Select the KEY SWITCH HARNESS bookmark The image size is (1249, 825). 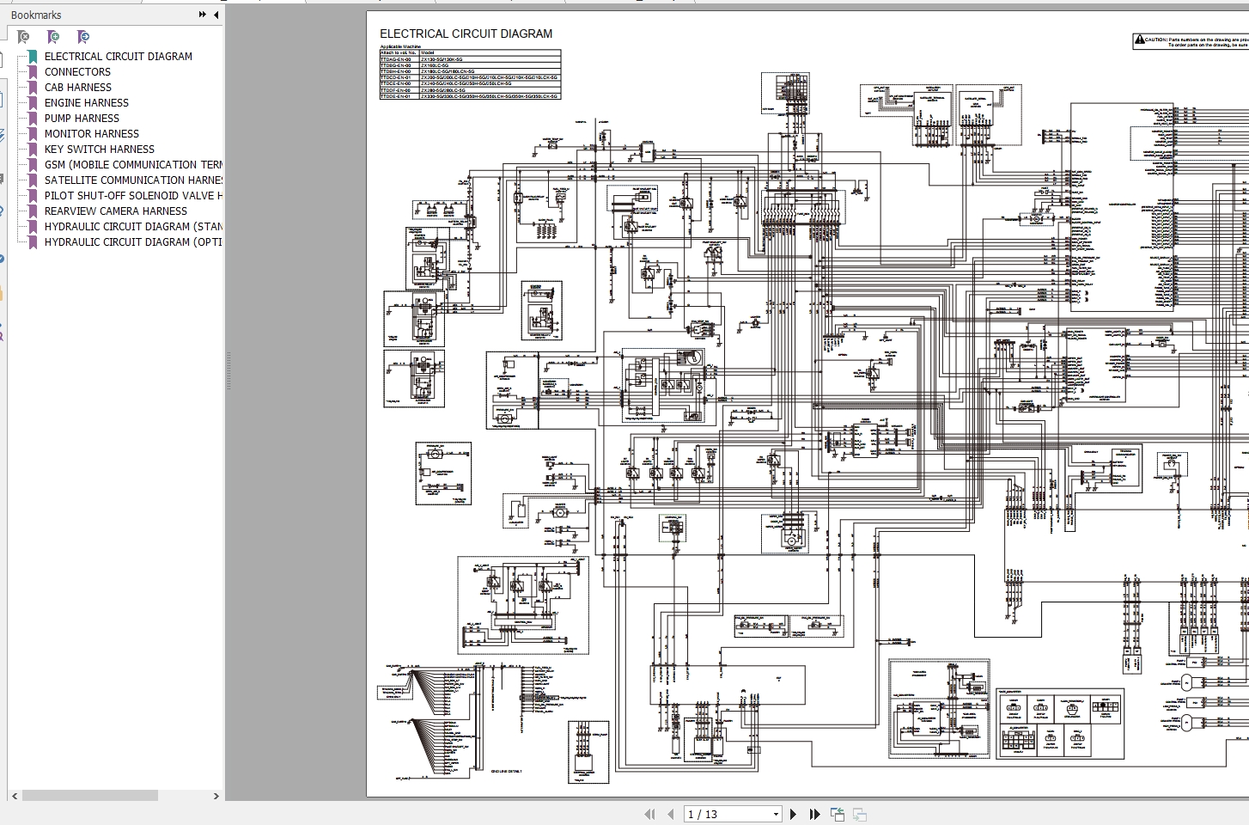tap(100, 150)
